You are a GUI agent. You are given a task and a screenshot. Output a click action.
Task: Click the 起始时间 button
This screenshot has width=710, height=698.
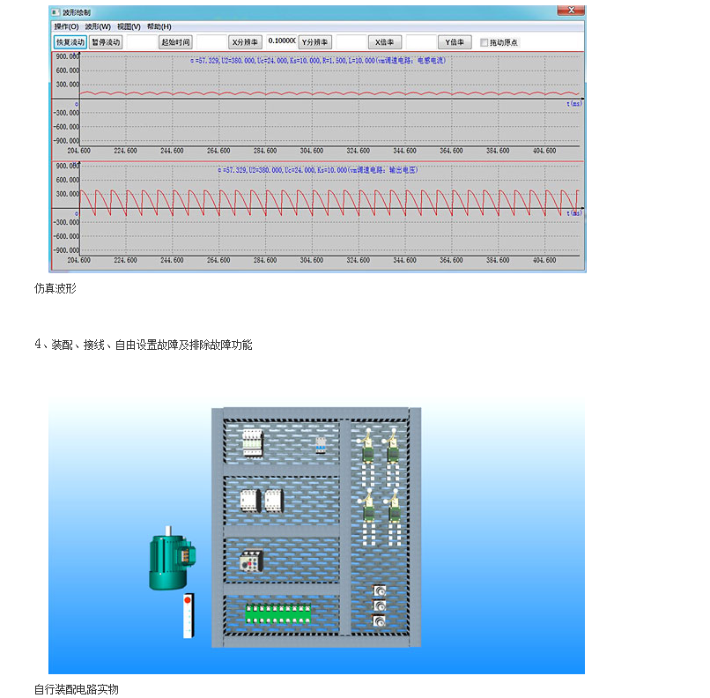[175, 42]
